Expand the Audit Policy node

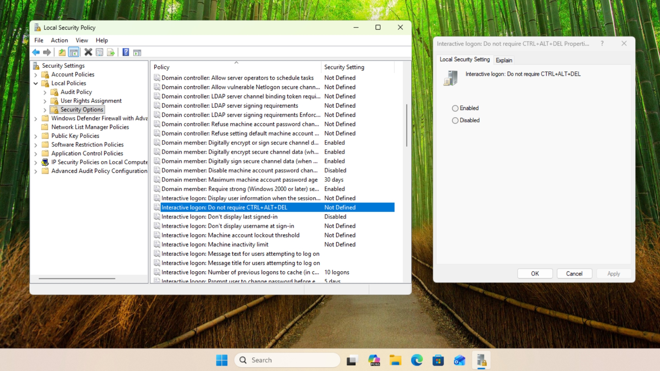pos(45,92)
